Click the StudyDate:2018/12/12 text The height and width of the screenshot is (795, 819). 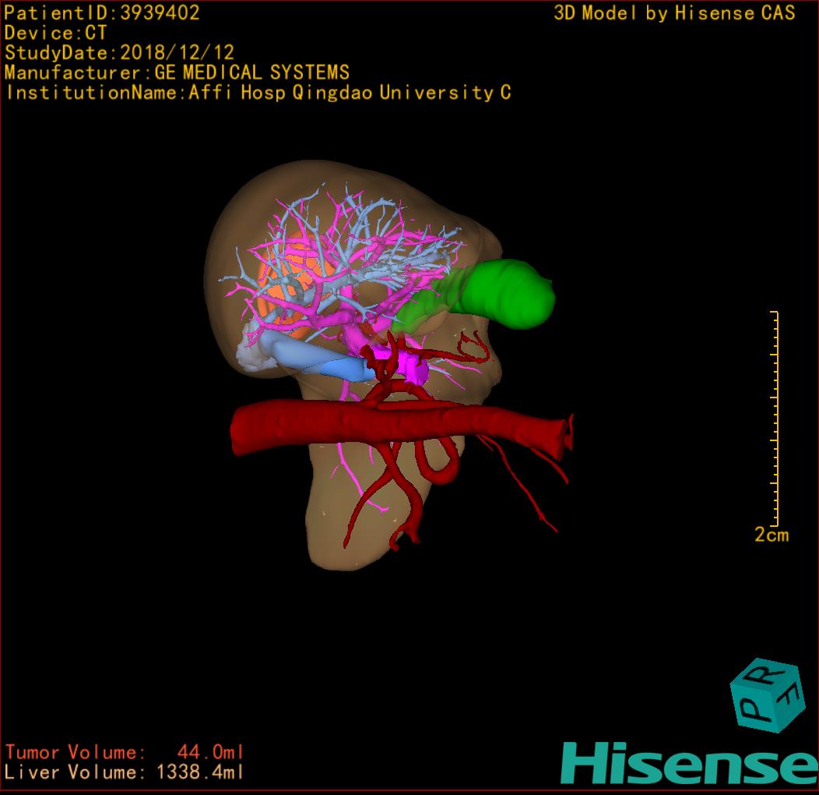[x=119, y=52]
